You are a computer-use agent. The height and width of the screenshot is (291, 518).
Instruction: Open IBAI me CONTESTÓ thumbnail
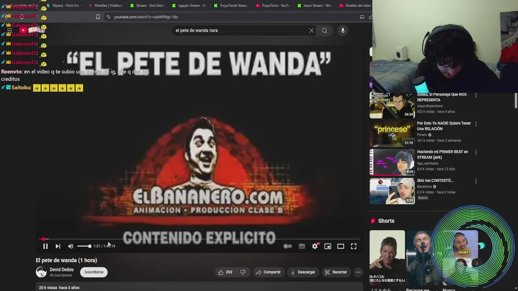coord(392,191)
